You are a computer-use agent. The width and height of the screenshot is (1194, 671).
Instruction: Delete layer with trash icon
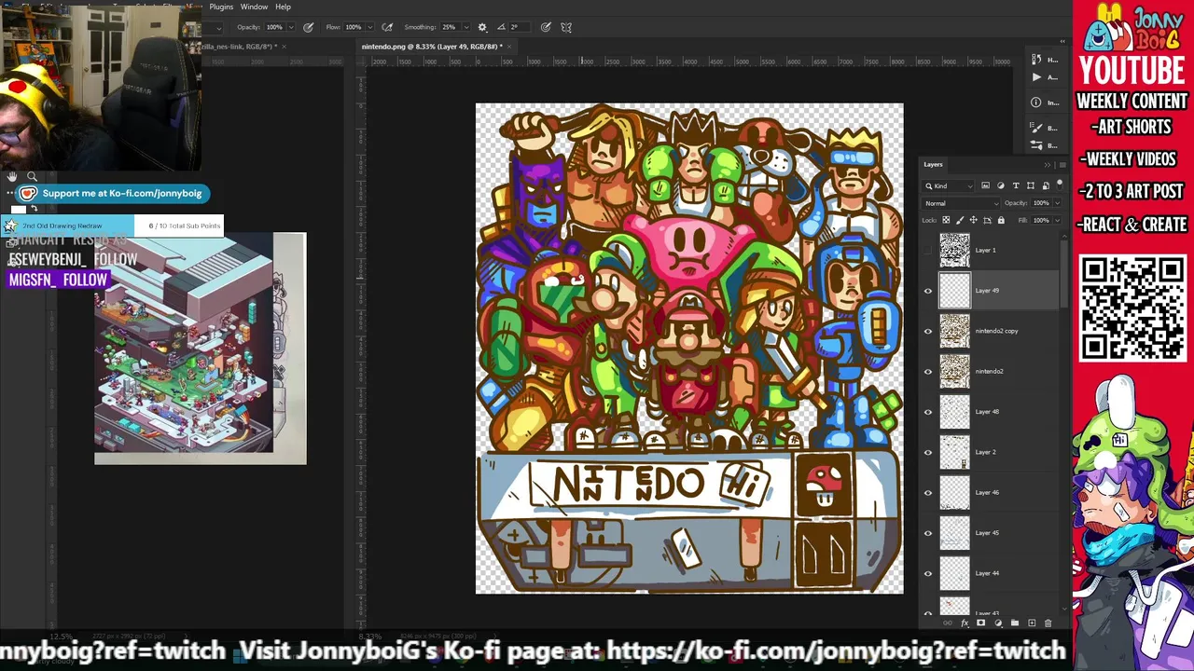click(x=1048, y=623)
